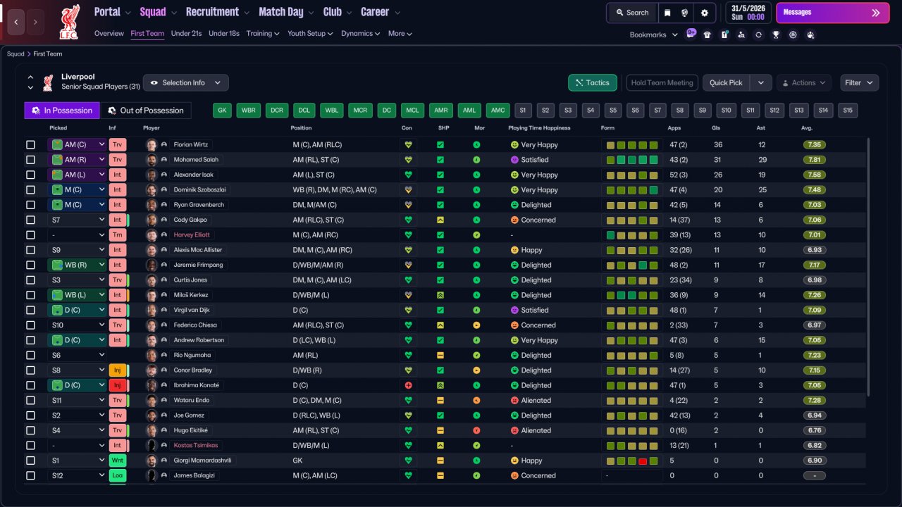Click the Wnt badge on Giorgi Mamardashvili's row

coord(117,461)
